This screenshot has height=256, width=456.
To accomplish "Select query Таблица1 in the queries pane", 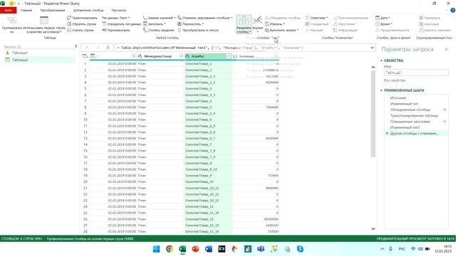I will click(20, 53).
